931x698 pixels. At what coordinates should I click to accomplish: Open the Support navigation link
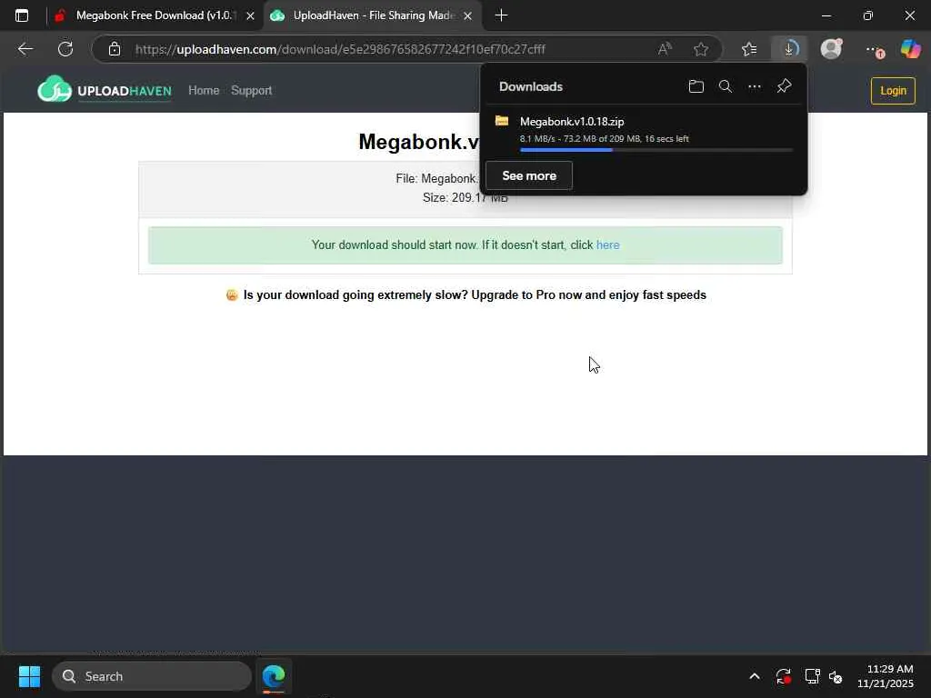(x=251, y=90)
